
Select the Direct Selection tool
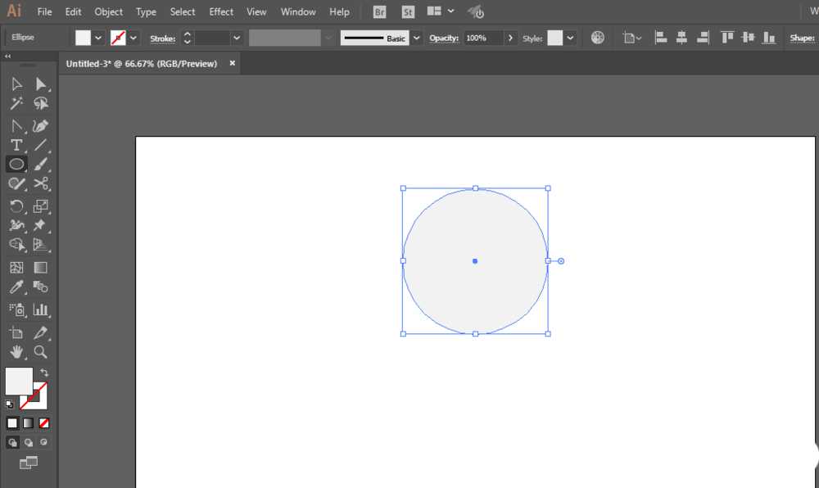pyautogui.click(x=41, y=84)
